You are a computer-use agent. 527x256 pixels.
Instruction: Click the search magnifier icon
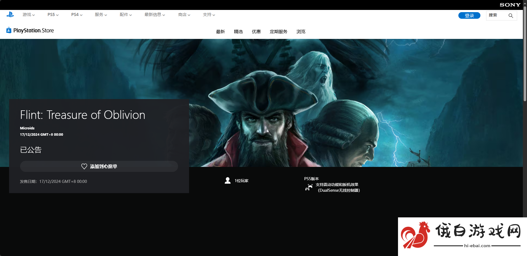(x=511, y=15)
